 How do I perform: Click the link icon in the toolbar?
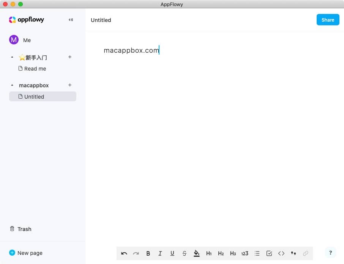pyautogui.click(x=306, y=253)
